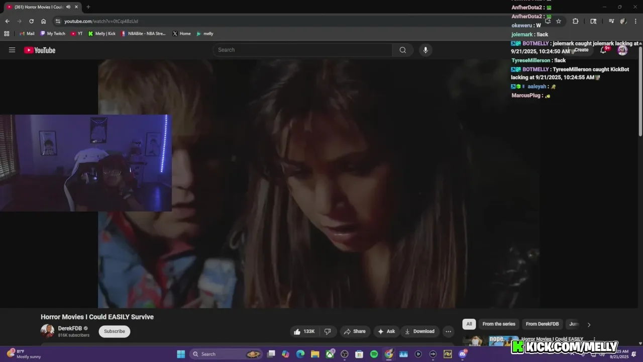Open the Chrome three-dot menu
This screenshot has height=362, width=643.
(635, 21)
